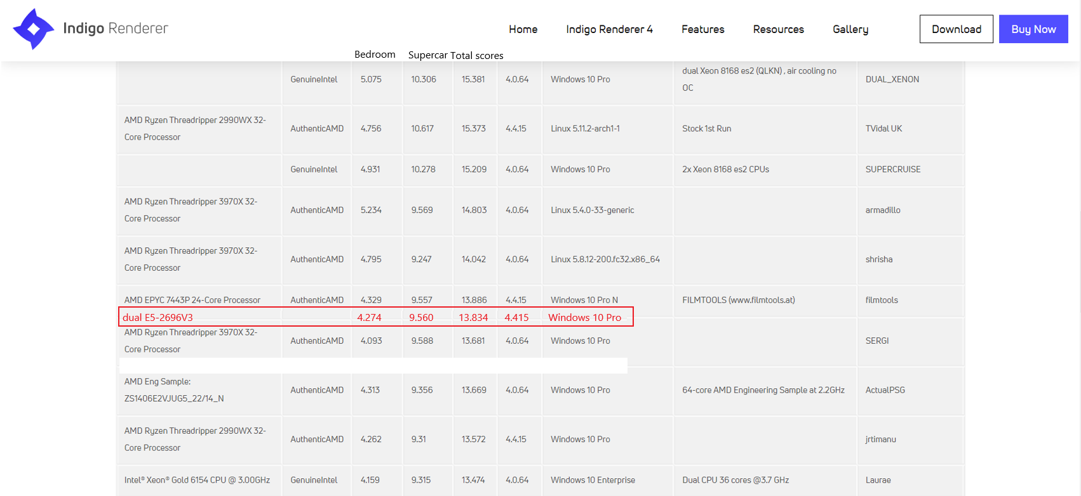The height and width of the screenshot is (496, 1081).
Task: Click the total score 13.669
Action: click(474, 390)
